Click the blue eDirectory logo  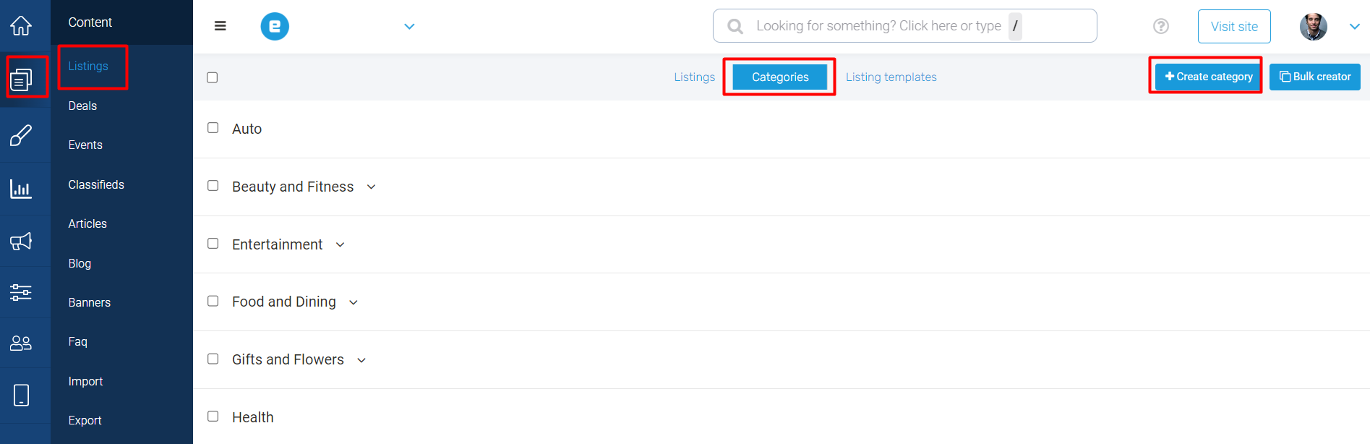point(275,26)
